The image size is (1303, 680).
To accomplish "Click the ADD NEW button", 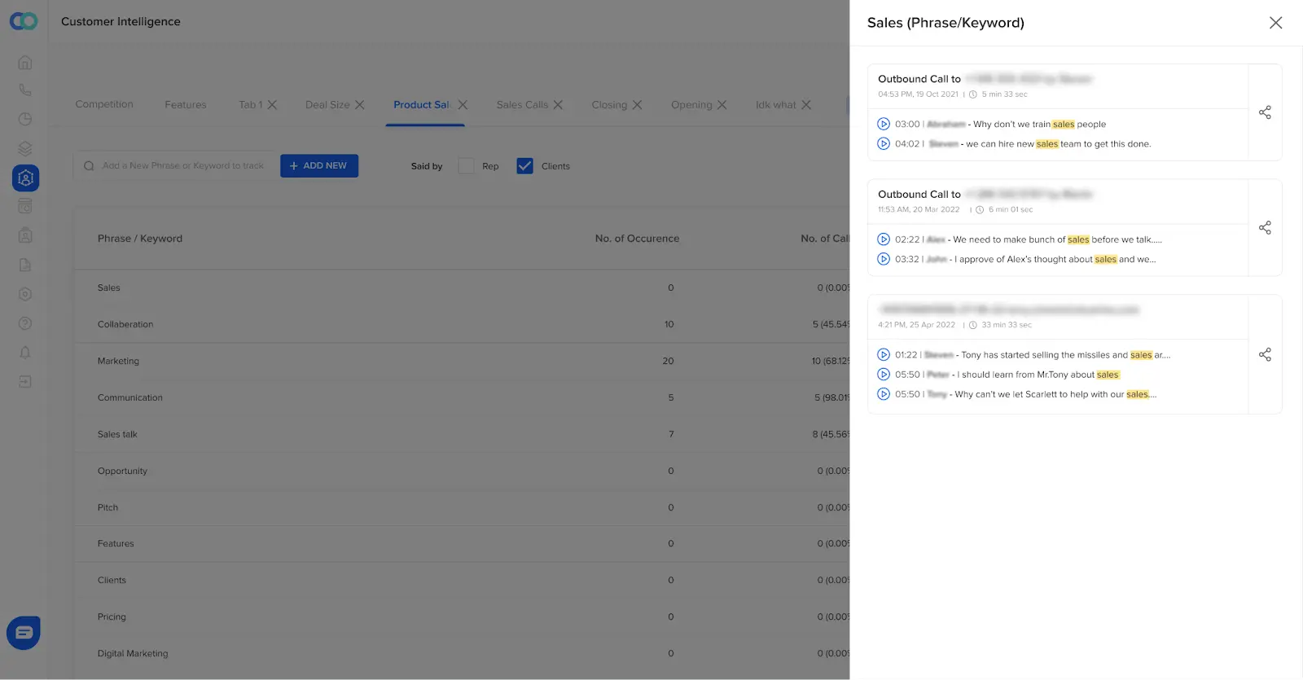I will (319, 166).
